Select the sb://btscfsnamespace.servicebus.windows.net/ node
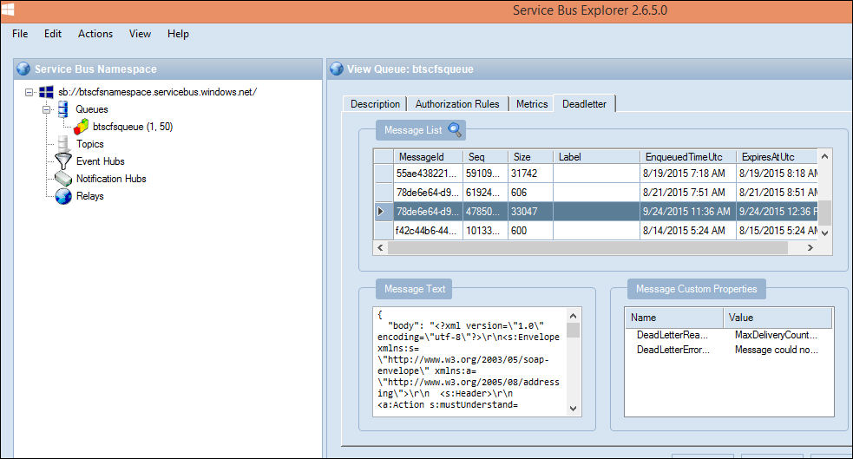This screenshot has height=459, width=853. (x=158, y=93)
